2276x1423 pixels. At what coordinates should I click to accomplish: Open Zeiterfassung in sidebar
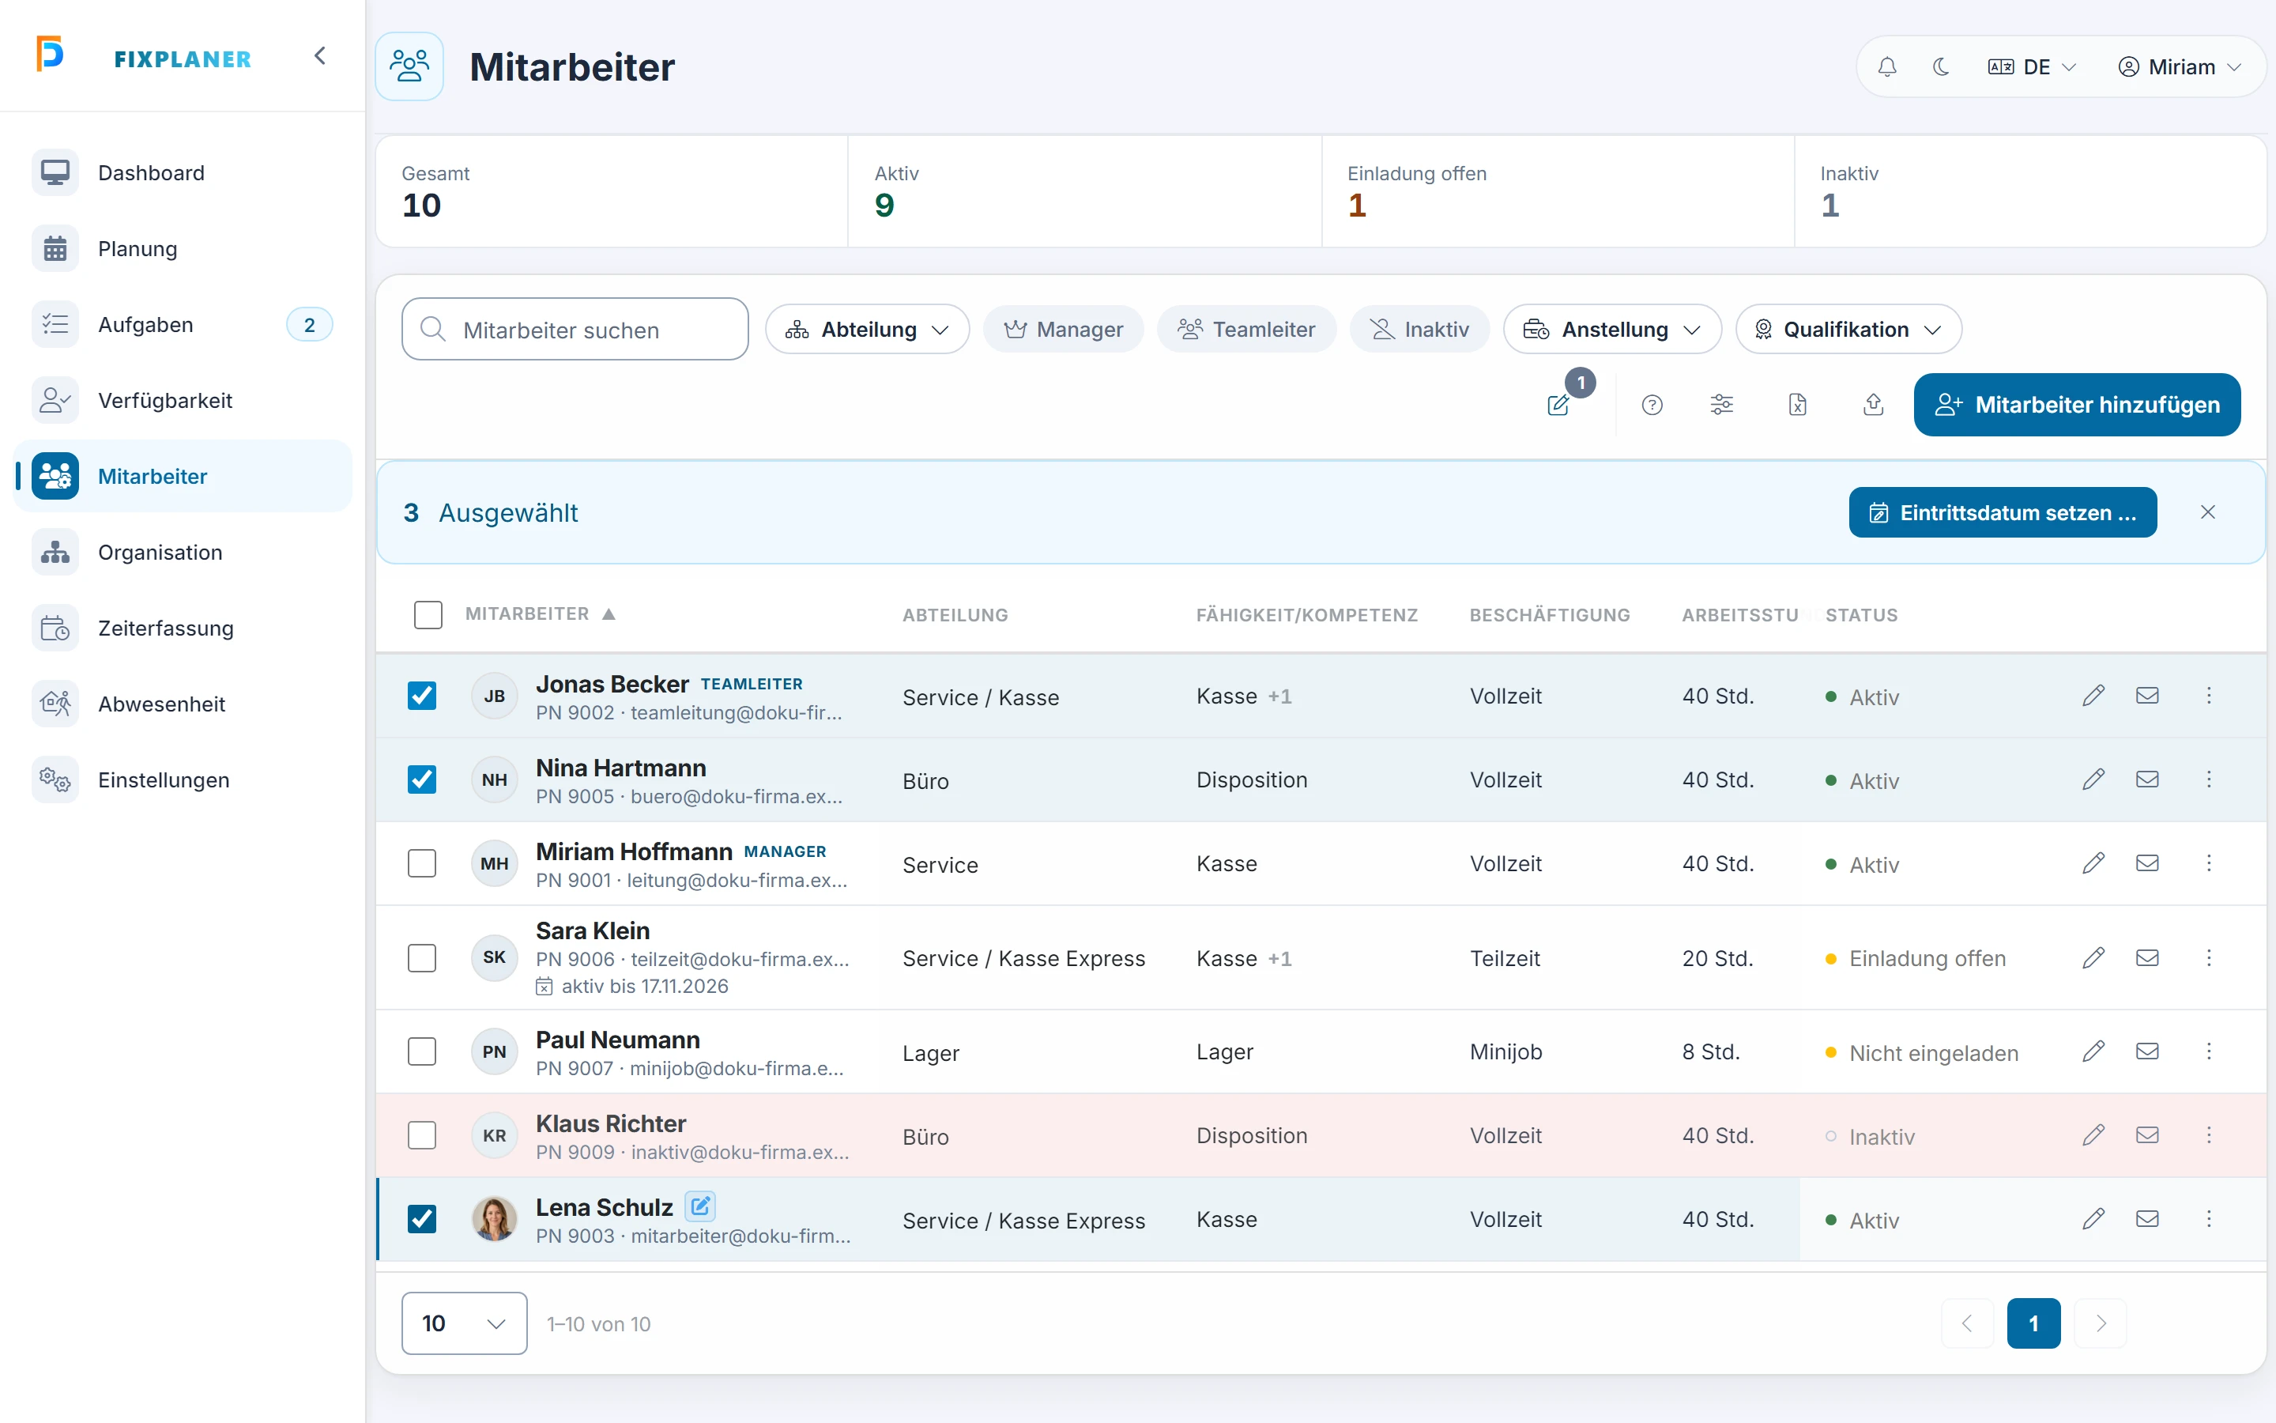pos(183,628)
